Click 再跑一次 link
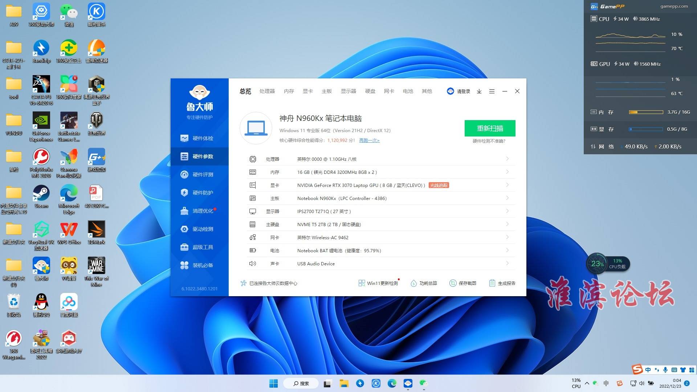 369,140
